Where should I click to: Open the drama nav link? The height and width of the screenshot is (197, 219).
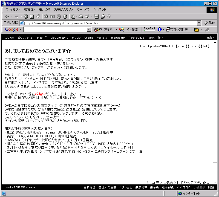tap(89, 37)
